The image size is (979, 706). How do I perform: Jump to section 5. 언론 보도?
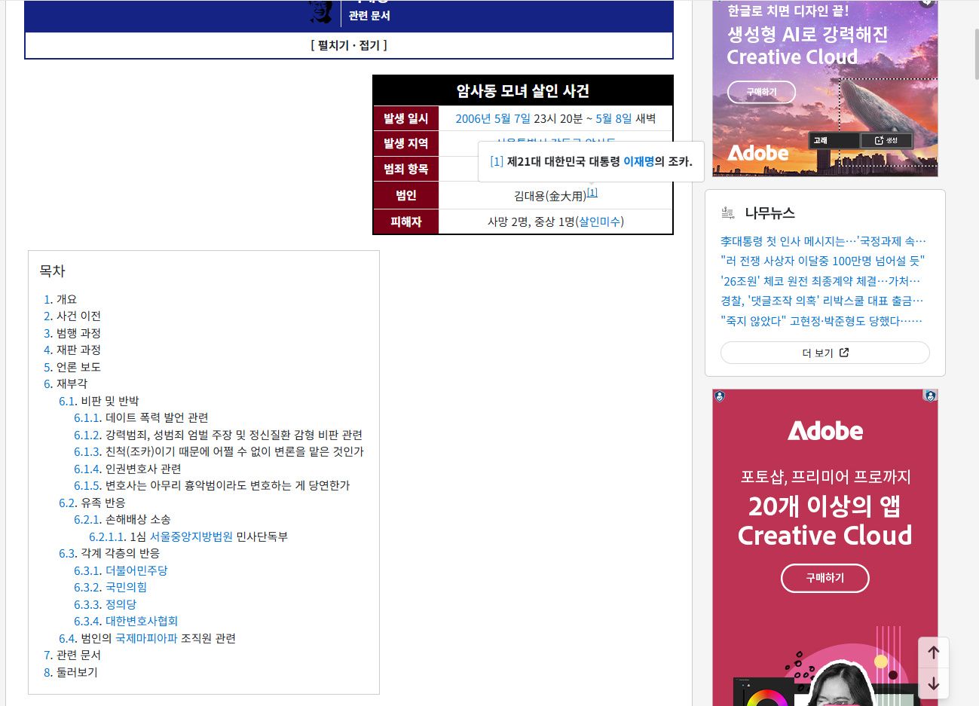coord(72,367)
